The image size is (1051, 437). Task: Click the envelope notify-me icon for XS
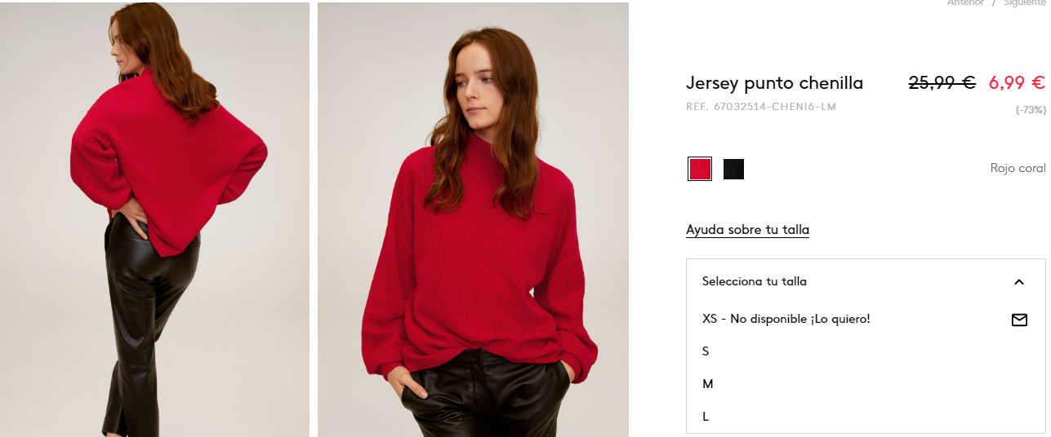coord(1019,320)
